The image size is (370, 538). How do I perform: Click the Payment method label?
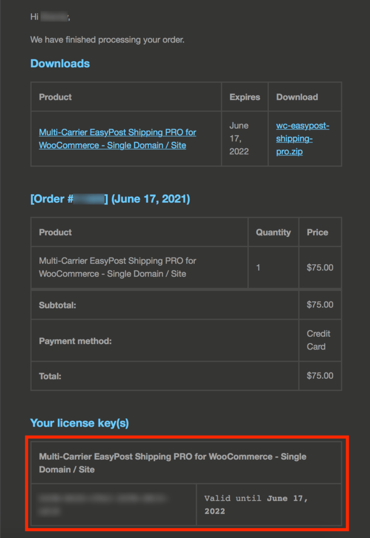pyautogui.click(x=75, y=341)
